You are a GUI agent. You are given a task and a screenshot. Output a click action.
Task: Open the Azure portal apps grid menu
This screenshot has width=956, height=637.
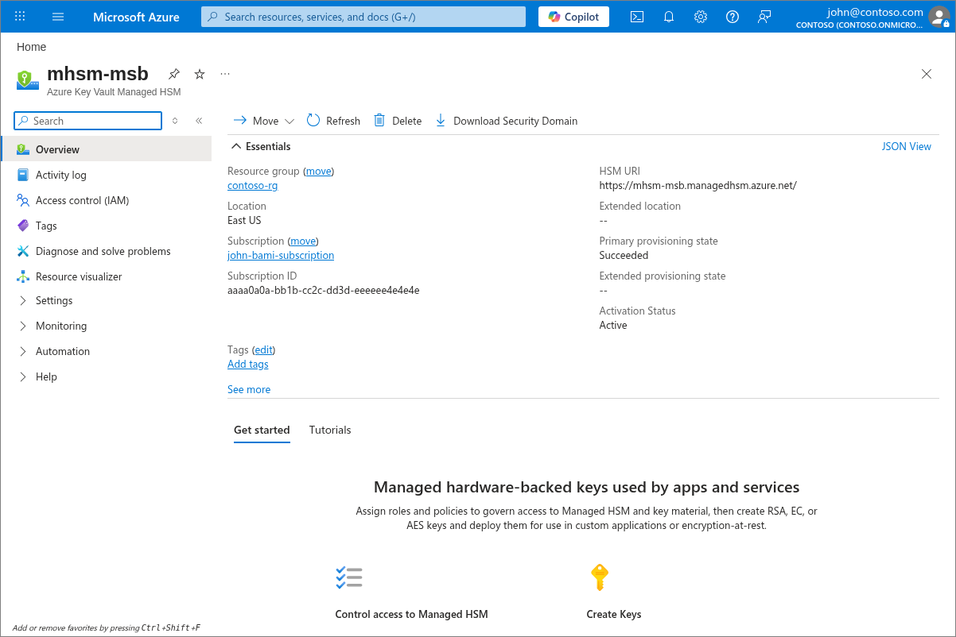click(20, 17)
